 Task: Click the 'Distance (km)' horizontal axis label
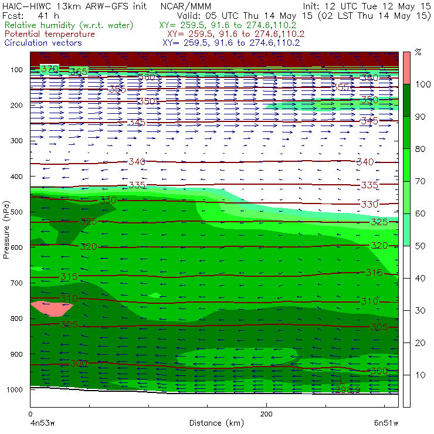click(x=217, y=423)
